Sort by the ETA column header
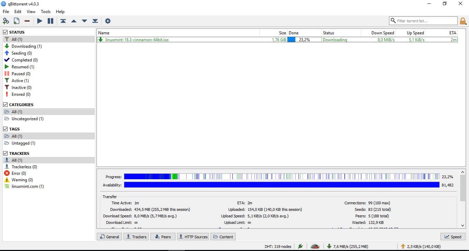Viewport: 469px width, 251px height. [442, 33]
